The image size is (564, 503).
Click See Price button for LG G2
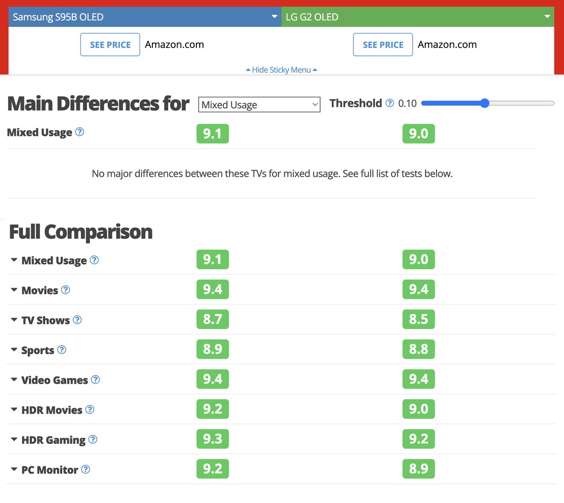[x=383, y=45]
